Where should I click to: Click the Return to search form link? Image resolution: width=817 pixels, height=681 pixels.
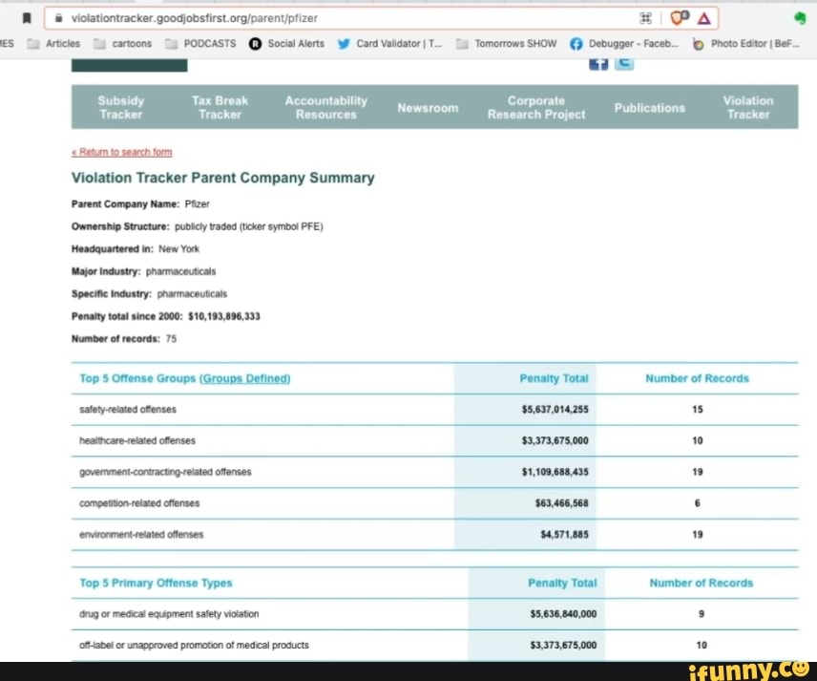[122, 152]
